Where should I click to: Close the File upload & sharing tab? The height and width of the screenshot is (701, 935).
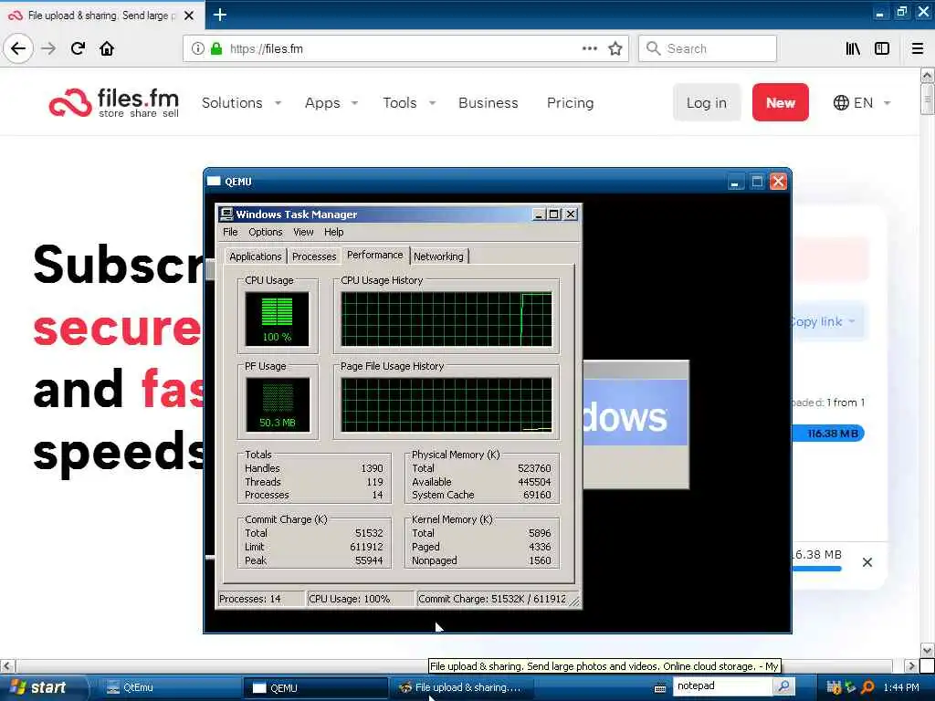coord(188,16)
